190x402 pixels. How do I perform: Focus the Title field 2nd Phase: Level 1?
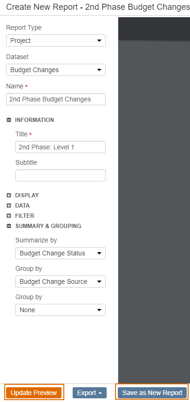click(x=61, y=147)
